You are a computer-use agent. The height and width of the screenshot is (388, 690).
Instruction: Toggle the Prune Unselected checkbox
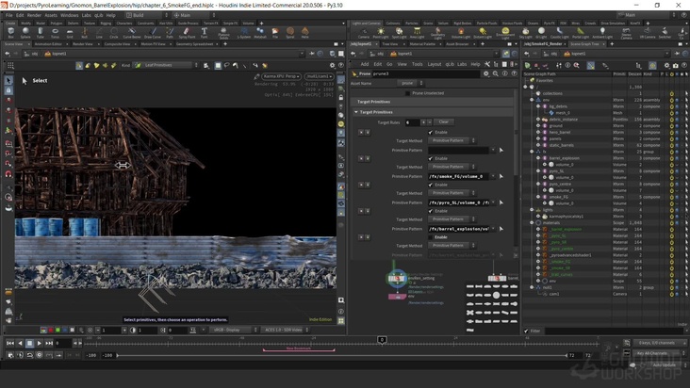click(x=405, y=93)
